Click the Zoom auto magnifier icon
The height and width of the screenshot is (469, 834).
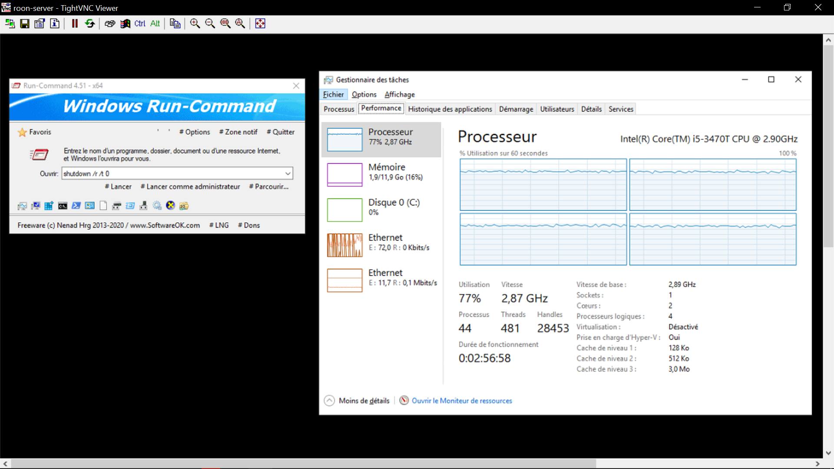pyautogui.click(x=240, y=23)
